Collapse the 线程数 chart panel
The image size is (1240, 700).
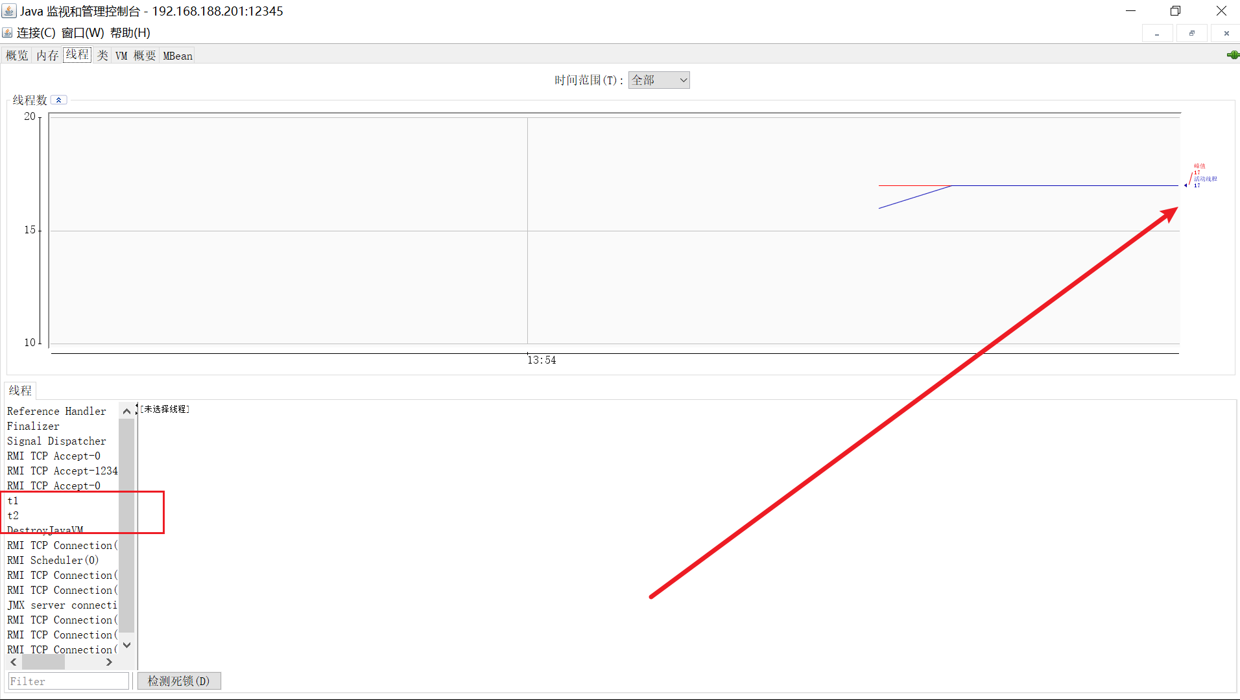click(58, 100)
